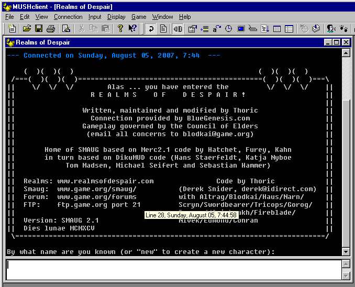This screenshot has width=355, height=287.
Task: Open triggers icon with arrow and lines
Action: 204,29
